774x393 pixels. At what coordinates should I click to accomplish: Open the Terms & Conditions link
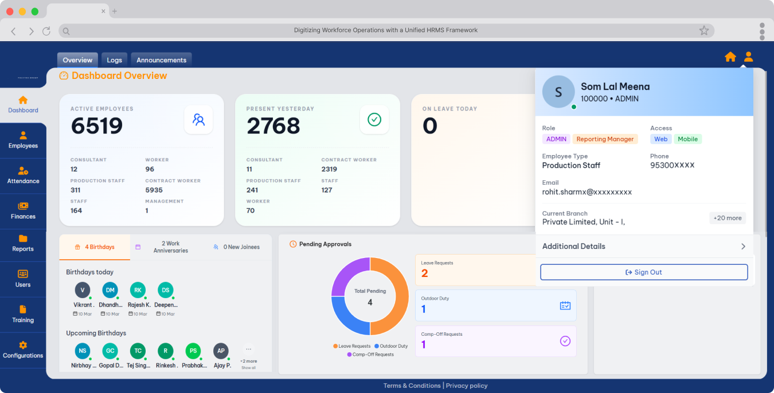[412, 386]
